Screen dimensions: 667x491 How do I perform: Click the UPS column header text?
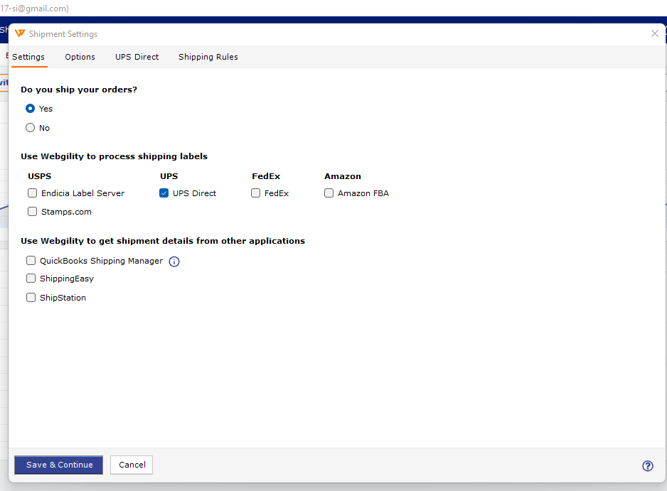tap(169, 176)
